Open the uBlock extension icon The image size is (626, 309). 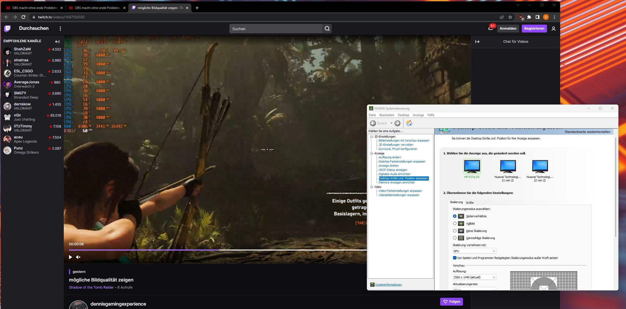pos(521,17)
